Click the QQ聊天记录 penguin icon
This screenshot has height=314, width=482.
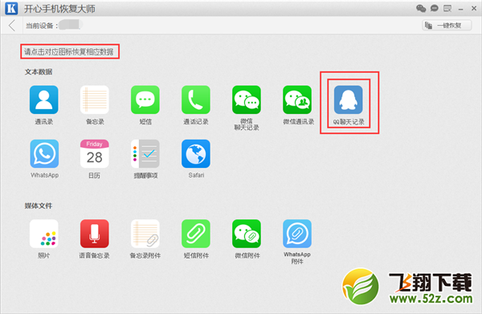[x=349, y=100]
